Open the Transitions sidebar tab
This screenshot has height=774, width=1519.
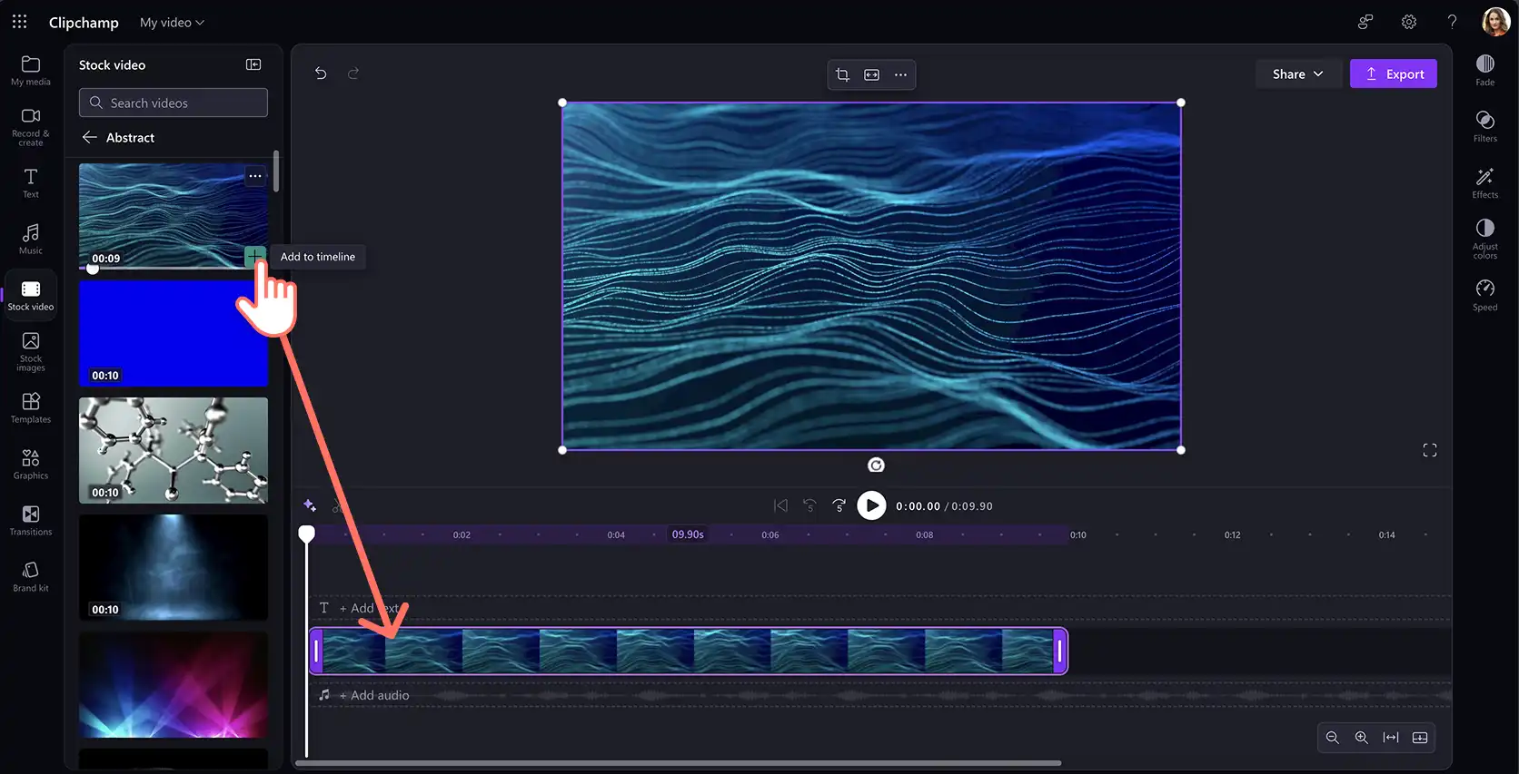pos(31,521)
